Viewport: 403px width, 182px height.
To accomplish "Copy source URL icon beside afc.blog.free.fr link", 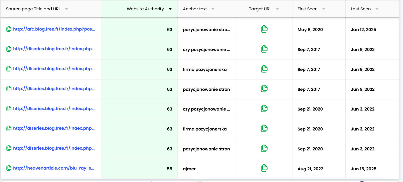I will pos(9,29).
